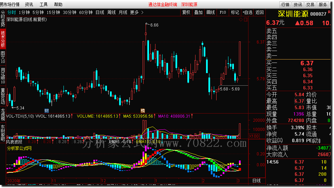Select 技术分析 in the left sidebar
The width and height of the screenshot is (334, 188).
(3, 39)
